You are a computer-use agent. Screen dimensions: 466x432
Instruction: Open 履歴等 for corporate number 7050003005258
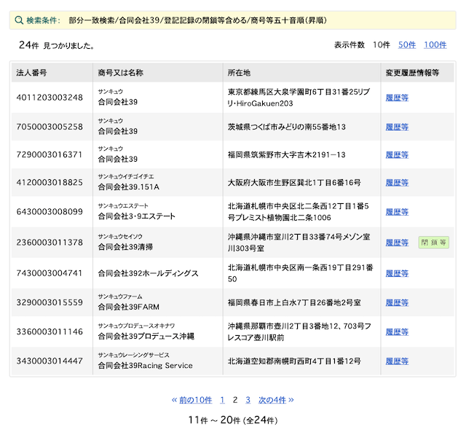pos(397,127)
